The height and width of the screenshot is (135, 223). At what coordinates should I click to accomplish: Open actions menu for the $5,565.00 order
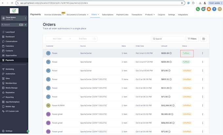203,114
